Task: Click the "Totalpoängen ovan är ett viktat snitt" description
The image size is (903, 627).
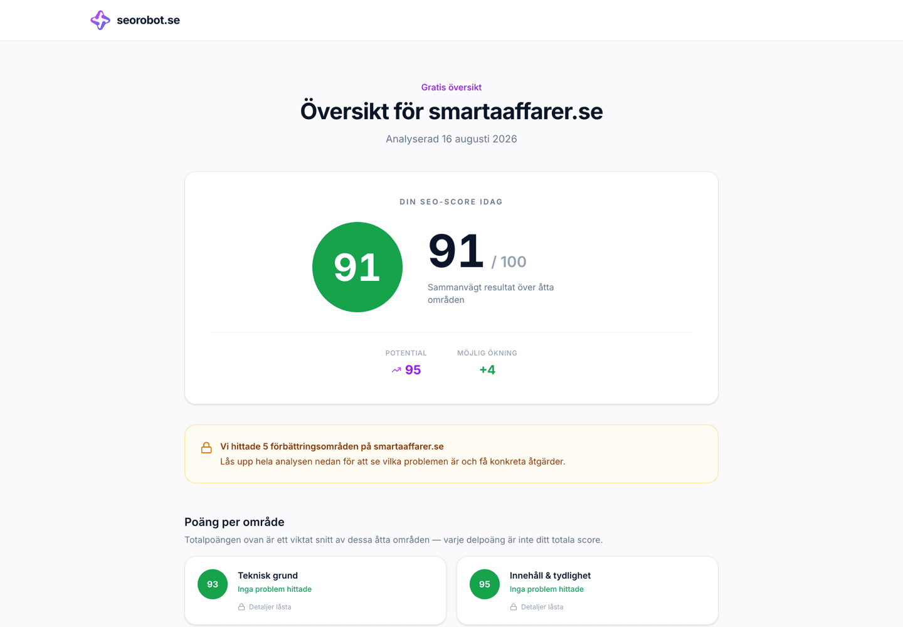Action: [x=393, y=540]
